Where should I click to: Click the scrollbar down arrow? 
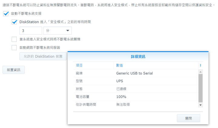[x=200, y=105]
